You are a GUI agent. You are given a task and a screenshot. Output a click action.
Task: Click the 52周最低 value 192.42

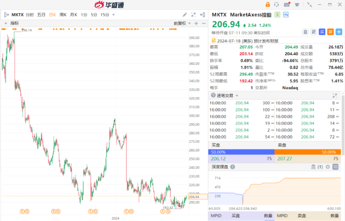coord(246,81)
